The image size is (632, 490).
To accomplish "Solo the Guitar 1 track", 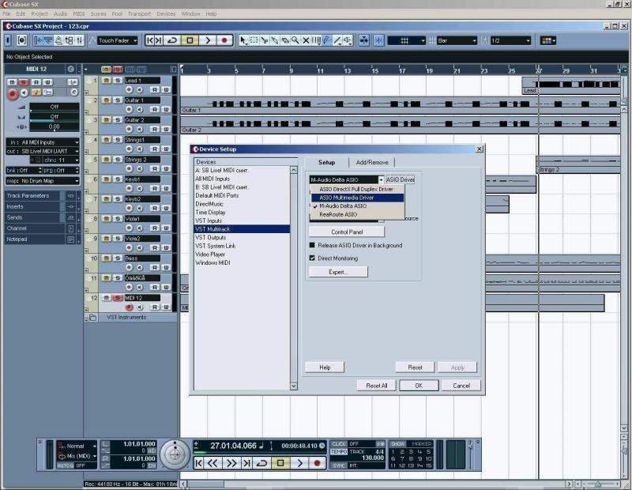I will tap(117, 100).
